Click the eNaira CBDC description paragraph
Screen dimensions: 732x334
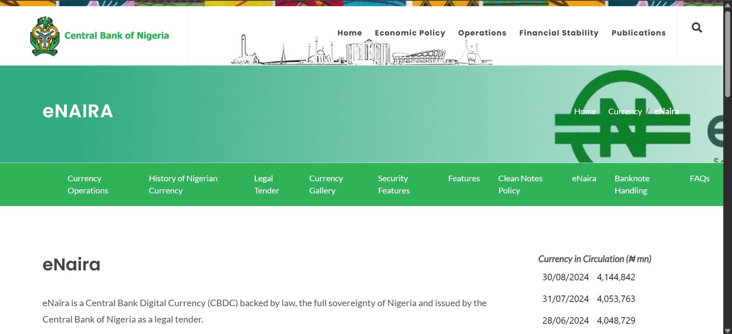(264, 311)
